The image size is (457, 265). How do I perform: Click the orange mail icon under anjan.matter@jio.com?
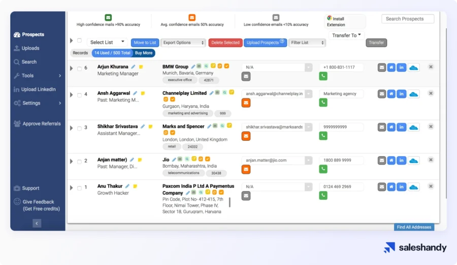pos(246,169)
